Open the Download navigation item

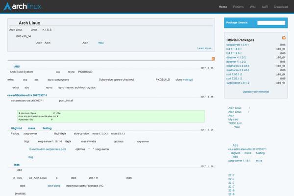[281, 7]
